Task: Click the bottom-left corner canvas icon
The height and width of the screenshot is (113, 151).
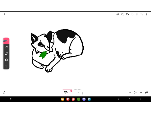Action: coord(4,92)
